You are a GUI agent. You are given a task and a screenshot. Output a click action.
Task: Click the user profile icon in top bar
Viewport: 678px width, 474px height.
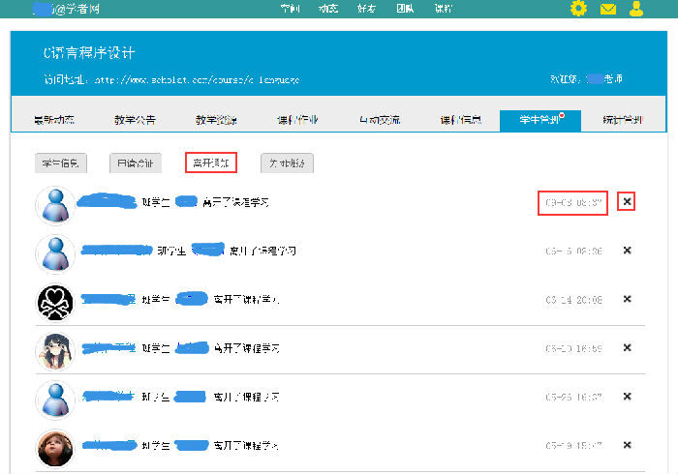click(x=636, y=10)
